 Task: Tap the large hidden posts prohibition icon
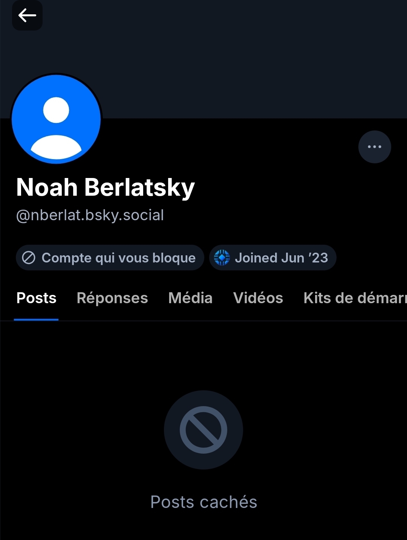point(203,430)
